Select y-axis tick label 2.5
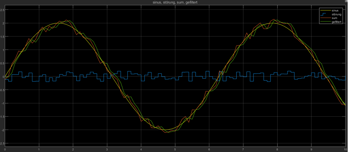The height and width of the screenshot is (152, 348). pyautogui.click(x=2, y=10)
